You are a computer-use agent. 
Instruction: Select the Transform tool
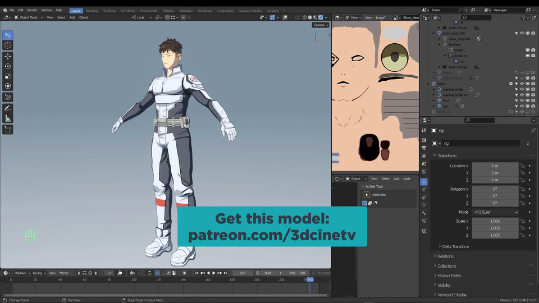point(7,86)
